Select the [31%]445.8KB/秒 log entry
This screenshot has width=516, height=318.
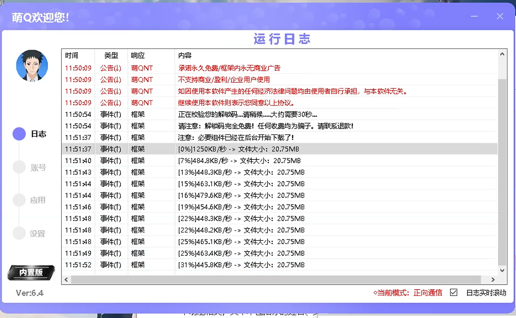tap(241, 265)
